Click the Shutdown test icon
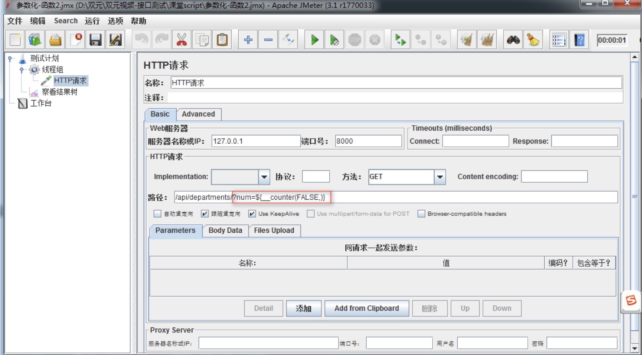 (375, 40)
